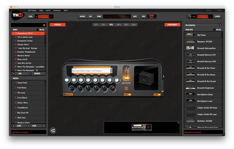
Task: Click the Brunetti R-Evo Clean thumbnail icon
Action: point(190,68)
